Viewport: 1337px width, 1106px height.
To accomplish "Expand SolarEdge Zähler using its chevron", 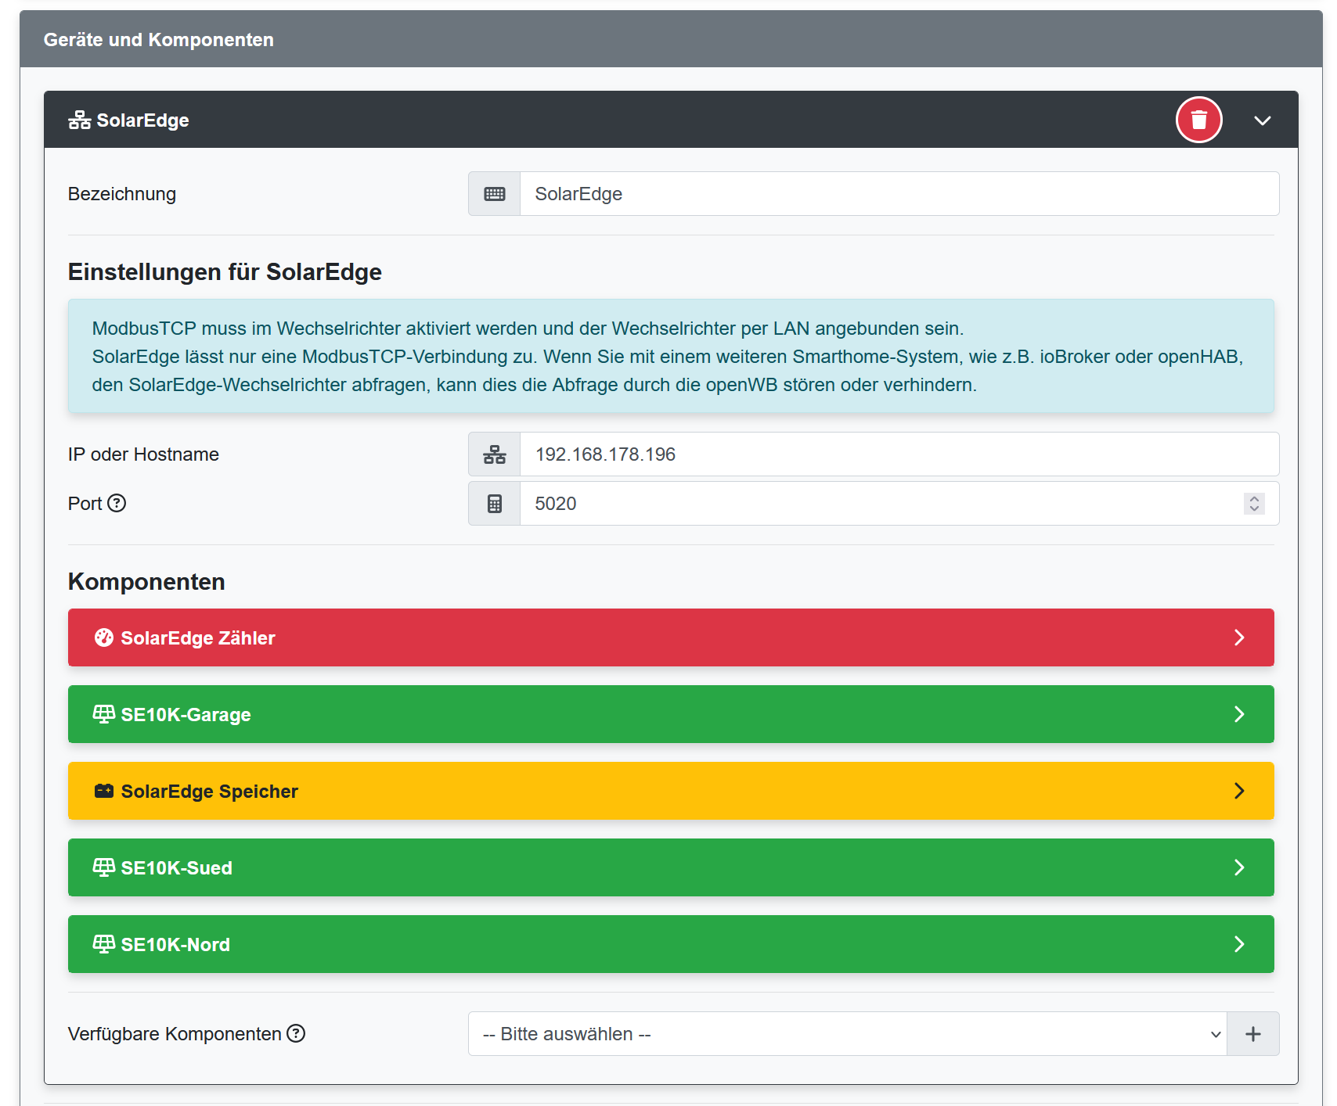I will (x=1239, y=637).
